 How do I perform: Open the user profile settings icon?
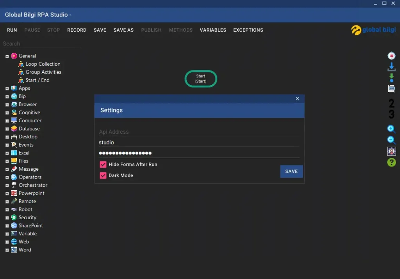pos(391,151)
